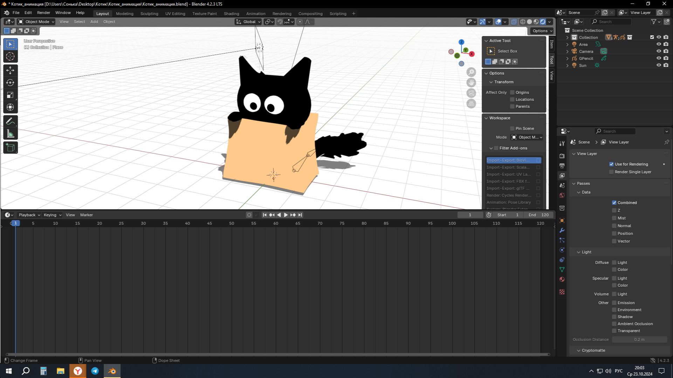Select the Transform tool
This screenshot has height=378, width=673.
[x=10, y=107]
